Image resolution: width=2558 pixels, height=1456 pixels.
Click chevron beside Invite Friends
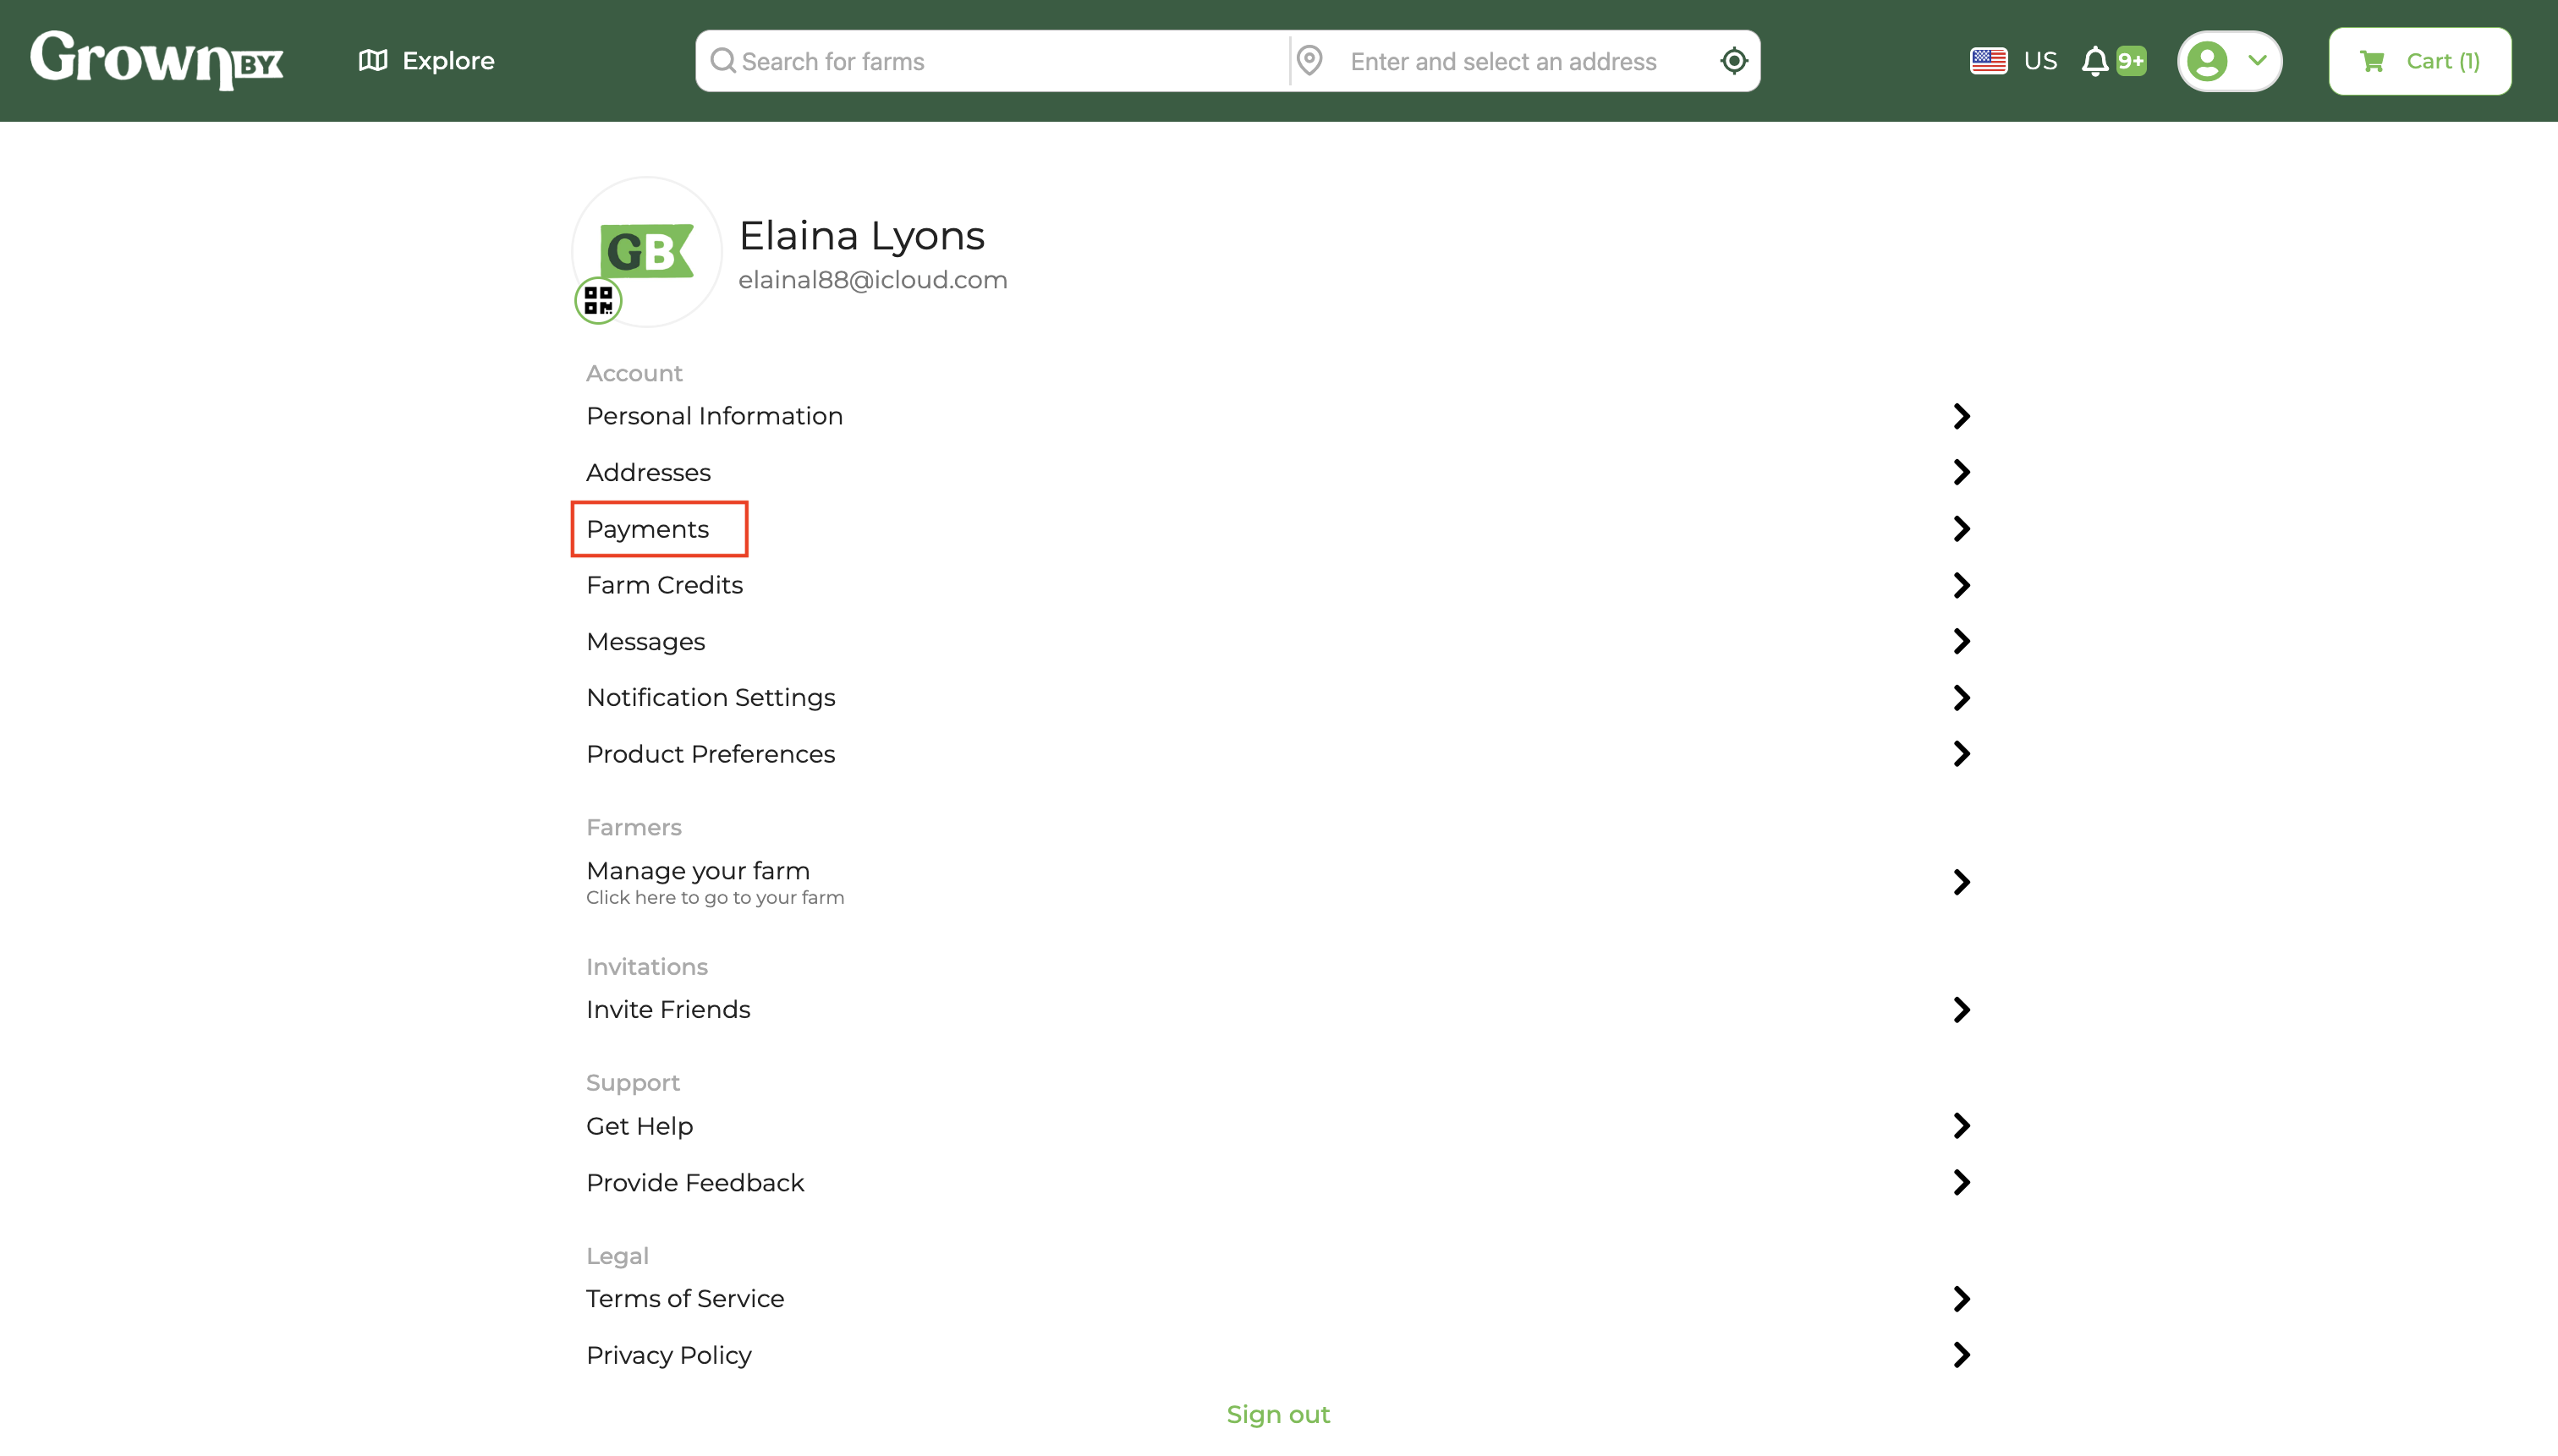click(x=1961, y=1010)
